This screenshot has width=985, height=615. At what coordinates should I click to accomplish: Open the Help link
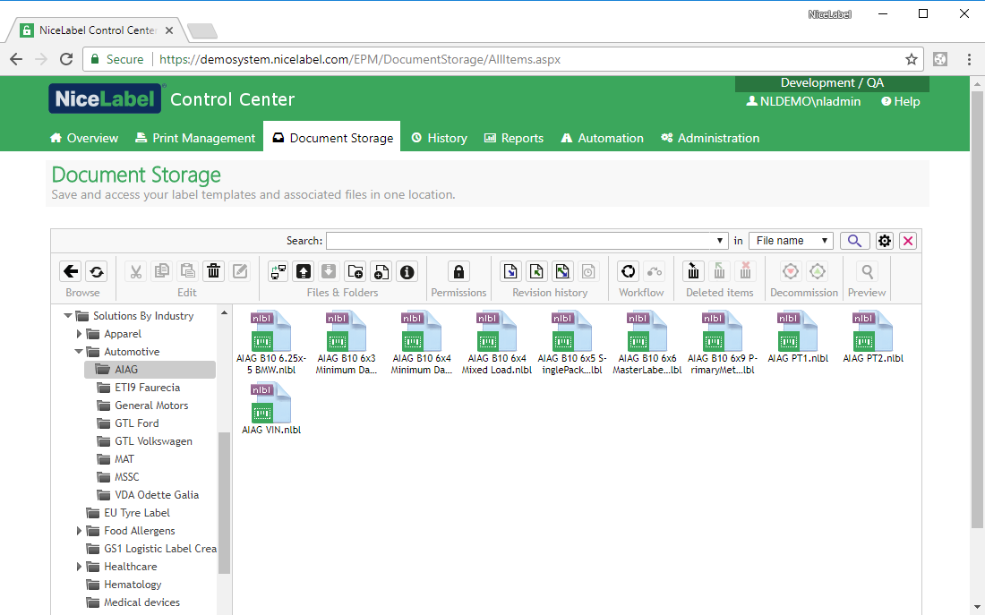pyautogui.click(x=900, y=102)
